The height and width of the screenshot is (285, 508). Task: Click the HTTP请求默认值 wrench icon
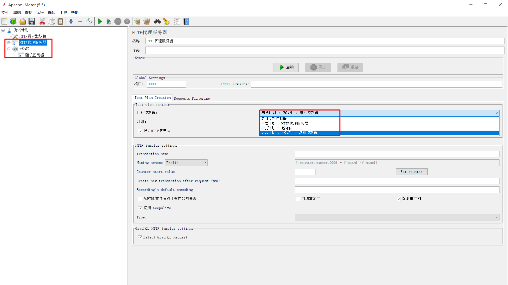click(15, 36)
